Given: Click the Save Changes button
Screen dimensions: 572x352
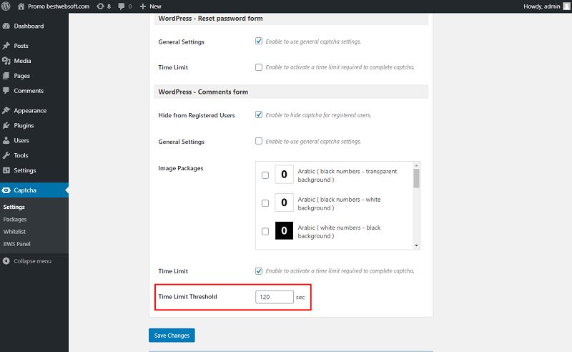Looking at the screenshot, I should [172, 336].
